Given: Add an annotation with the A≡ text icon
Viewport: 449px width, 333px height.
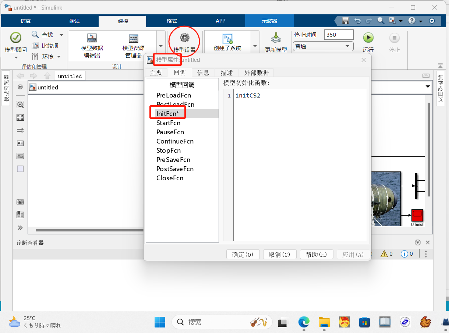Looking at the screenshot, I should [x=20, y=143].
